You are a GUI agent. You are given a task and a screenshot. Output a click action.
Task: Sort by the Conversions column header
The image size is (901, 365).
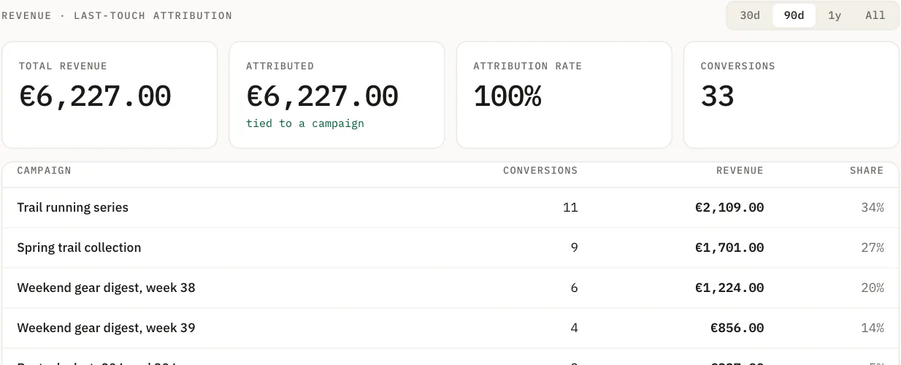(x=540, y=170)
